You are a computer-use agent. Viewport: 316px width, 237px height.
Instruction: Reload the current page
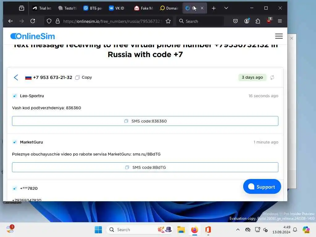tap(33, 21)
